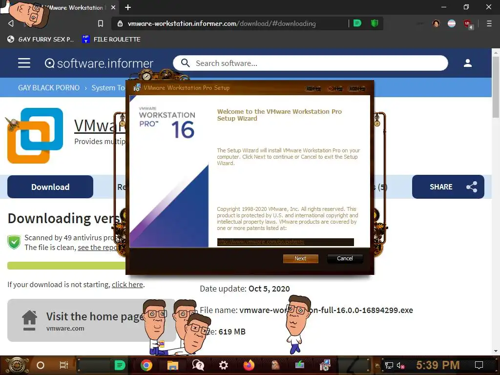Click the padlock icon in the address bar

point(120,23)
